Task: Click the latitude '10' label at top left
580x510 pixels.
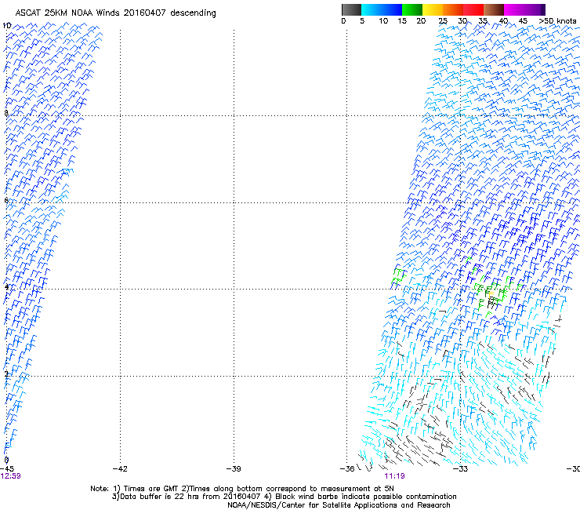Action: click(6, 26)
